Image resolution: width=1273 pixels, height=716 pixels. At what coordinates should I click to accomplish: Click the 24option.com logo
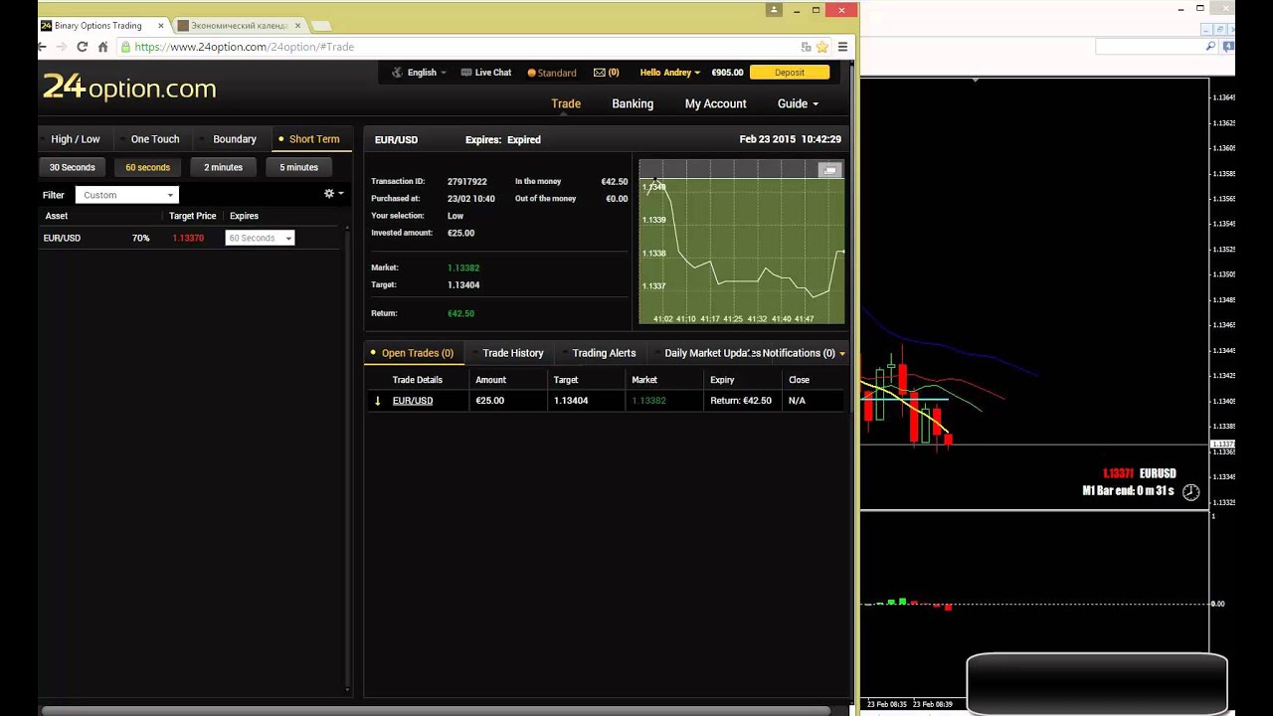tap(129, 88)
